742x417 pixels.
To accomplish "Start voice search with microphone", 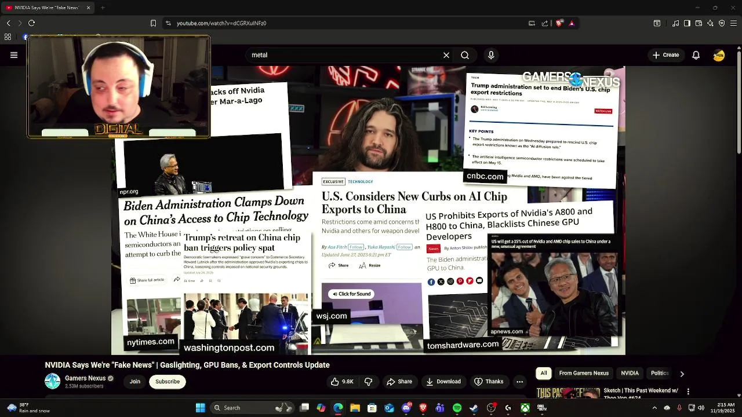I will coord(491,55).
